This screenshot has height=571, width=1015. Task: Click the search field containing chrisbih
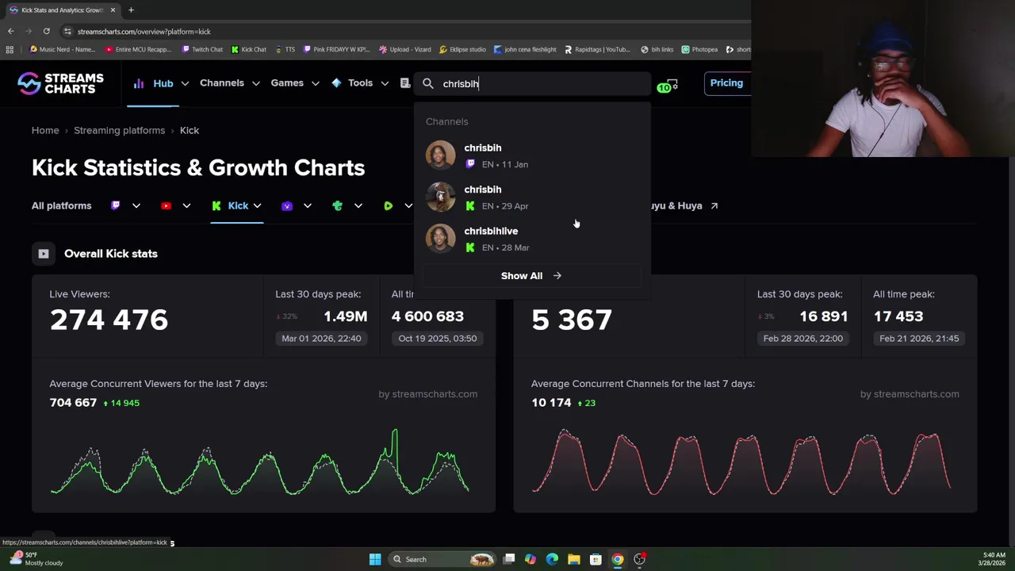[531, 83]
